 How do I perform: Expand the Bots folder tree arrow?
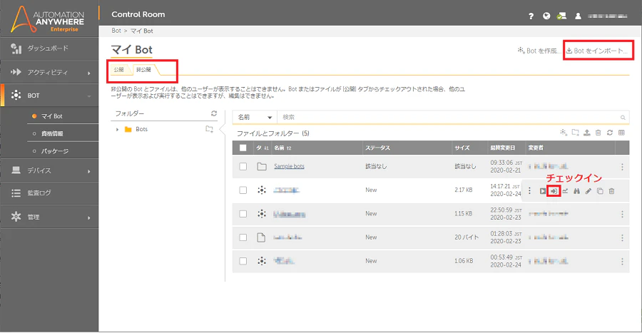[117, 129]
